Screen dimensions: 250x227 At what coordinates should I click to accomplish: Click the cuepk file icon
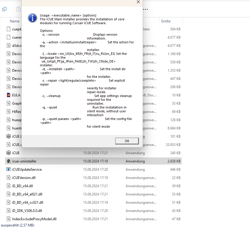point(9,29)
